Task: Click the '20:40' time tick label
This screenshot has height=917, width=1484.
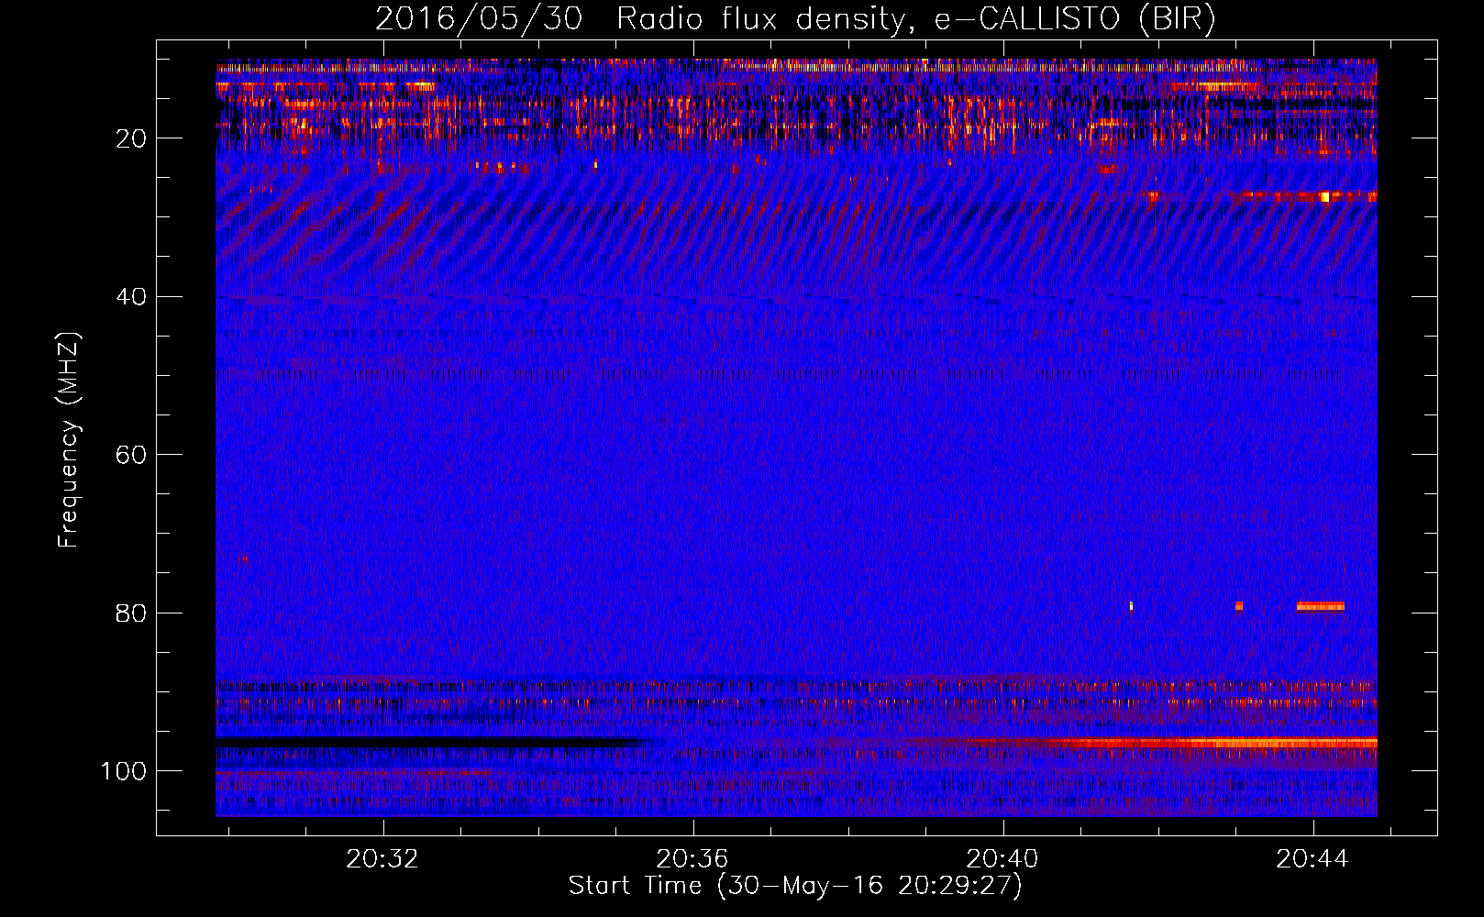Action: pyautogui.click(x=1002, y=858)
